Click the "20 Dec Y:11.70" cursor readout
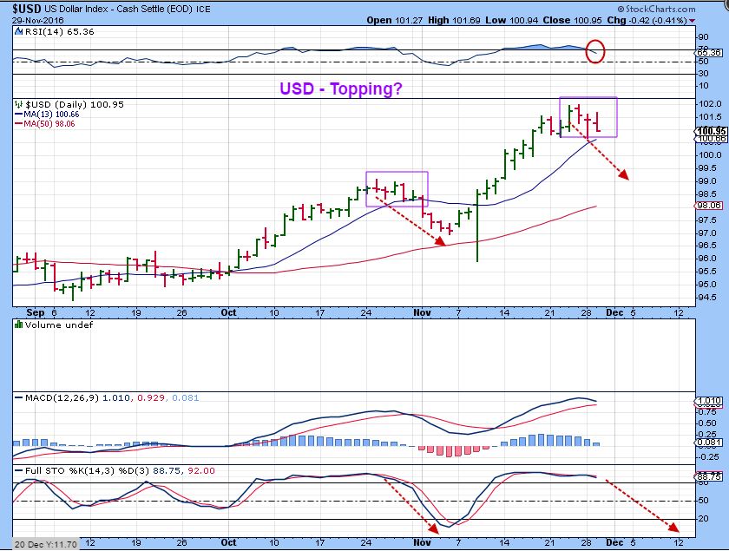This screenshot has height=551, width=729. point(45,544)
